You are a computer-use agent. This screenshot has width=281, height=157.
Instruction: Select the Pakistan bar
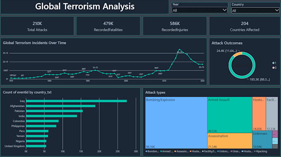click(x=55, y=111)
